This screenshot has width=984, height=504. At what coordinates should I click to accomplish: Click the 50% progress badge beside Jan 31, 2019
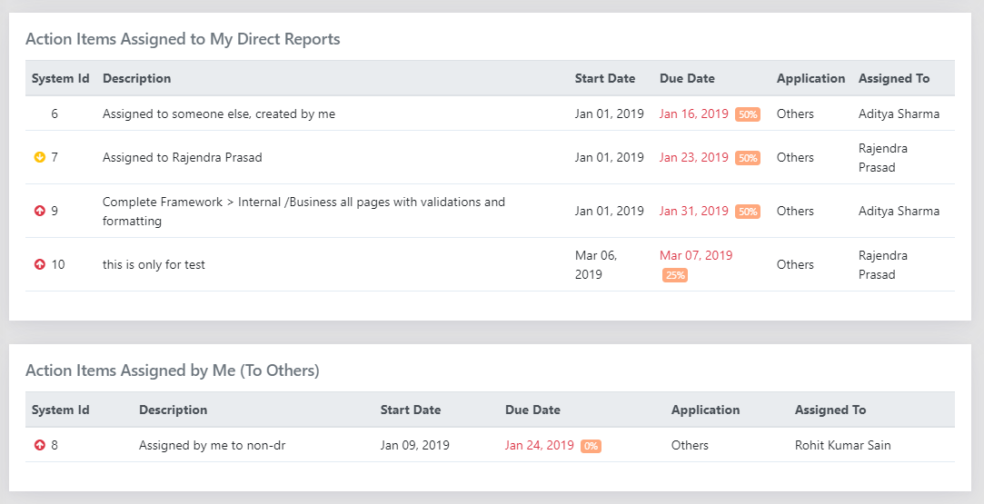coord(748,212)
